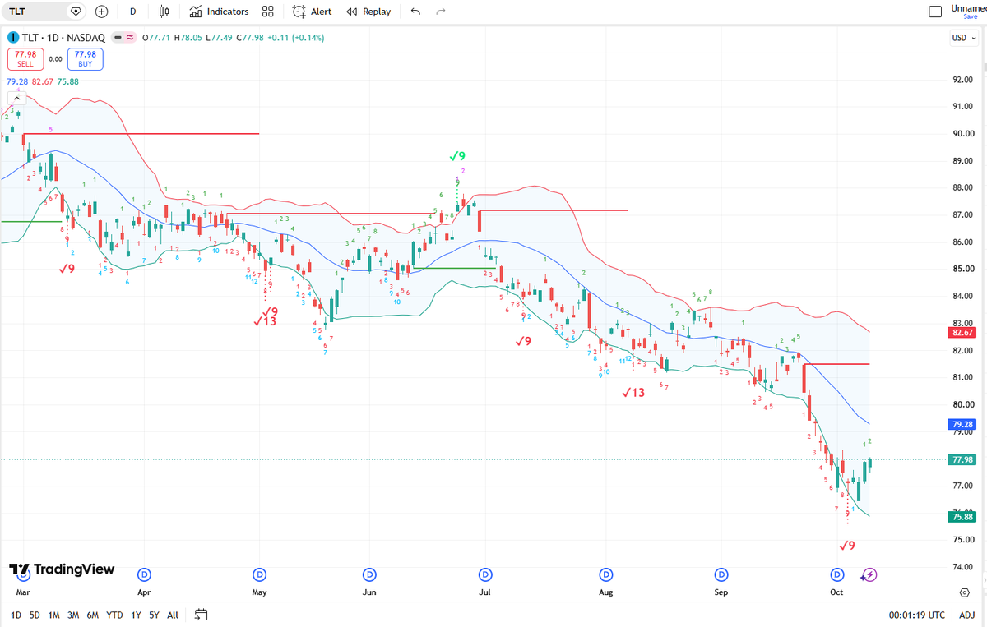This screenshot has height=627, width=987.
Task: Set the range to 1M
Action: (53, 615)
